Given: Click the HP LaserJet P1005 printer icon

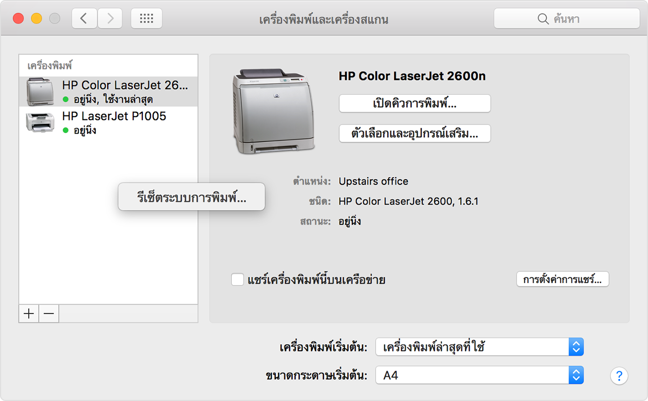Looking at the screenshot, I should pyautogui.click(x=40, y=123).
